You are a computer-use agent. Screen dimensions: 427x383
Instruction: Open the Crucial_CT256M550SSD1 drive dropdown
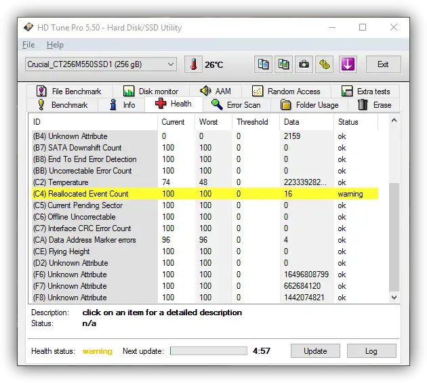[x=101, y=64]
